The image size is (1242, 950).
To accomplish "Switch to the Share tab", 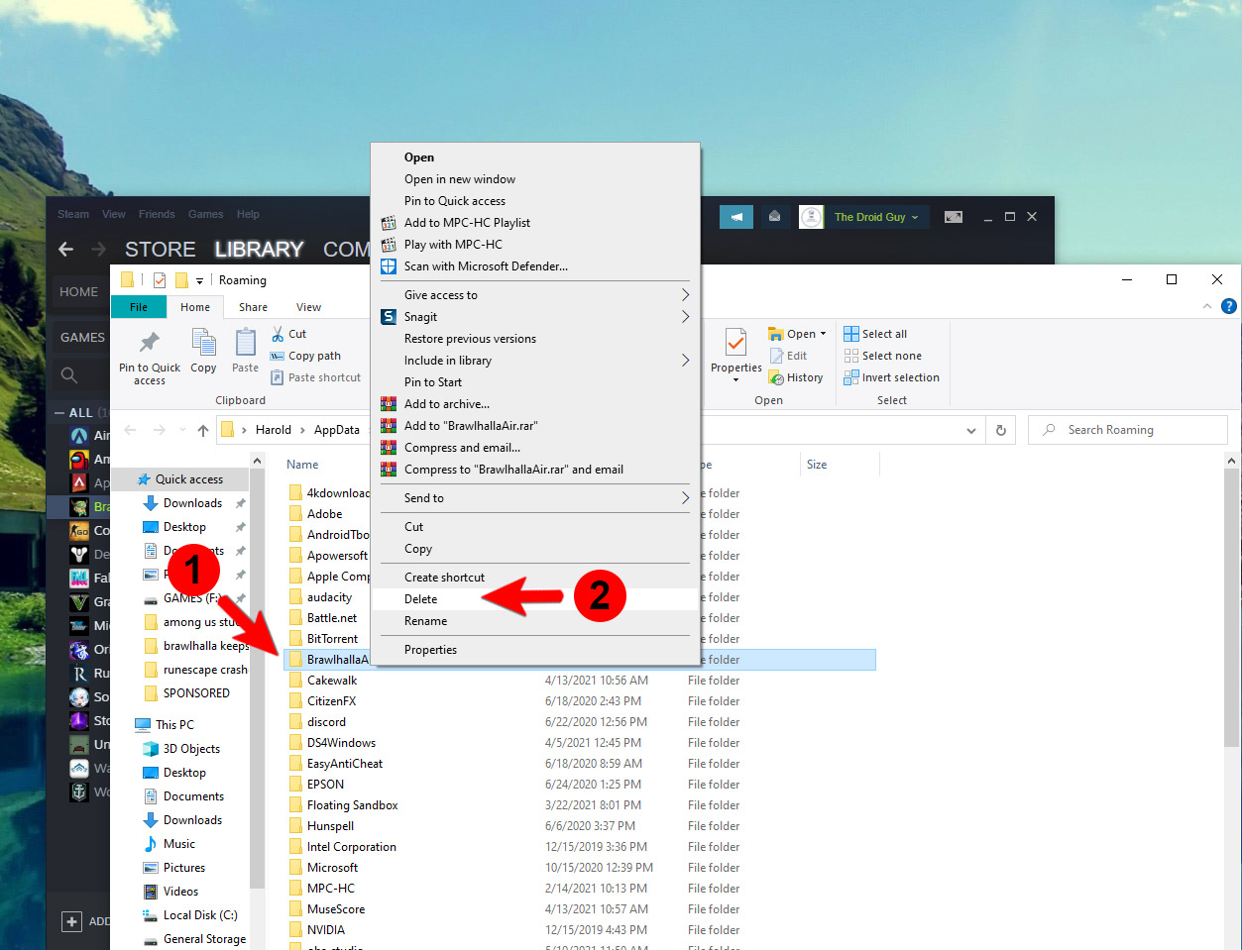I will (253, 307).
